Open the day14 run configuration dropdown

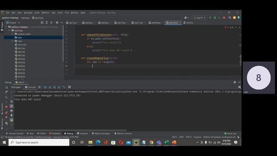pyautogui.click(x=200, y=18)
